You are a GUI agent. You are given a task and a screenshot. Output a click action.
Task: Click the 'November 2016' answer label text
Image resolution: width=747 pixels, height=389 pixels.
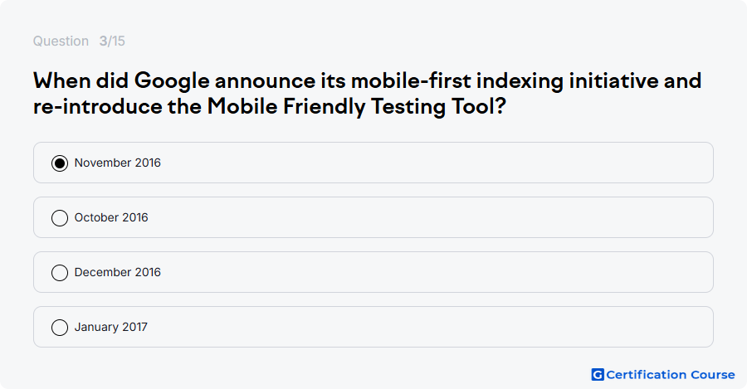click(x=118, y=163)
